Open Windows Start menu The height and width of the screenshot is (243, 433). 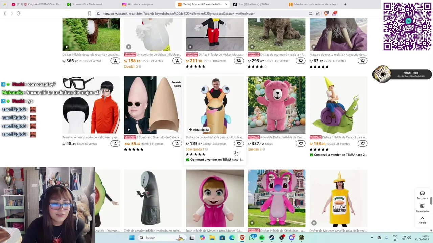(x=132, y=238)
